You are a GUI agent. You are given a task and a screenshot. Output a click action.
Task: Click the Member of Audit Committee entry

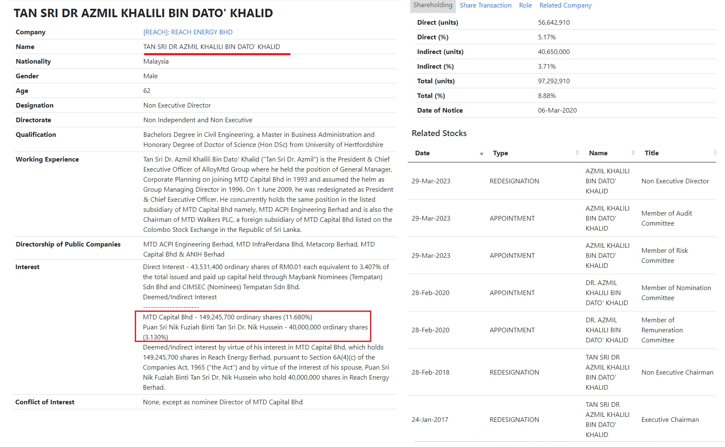[x=666, y=218]
